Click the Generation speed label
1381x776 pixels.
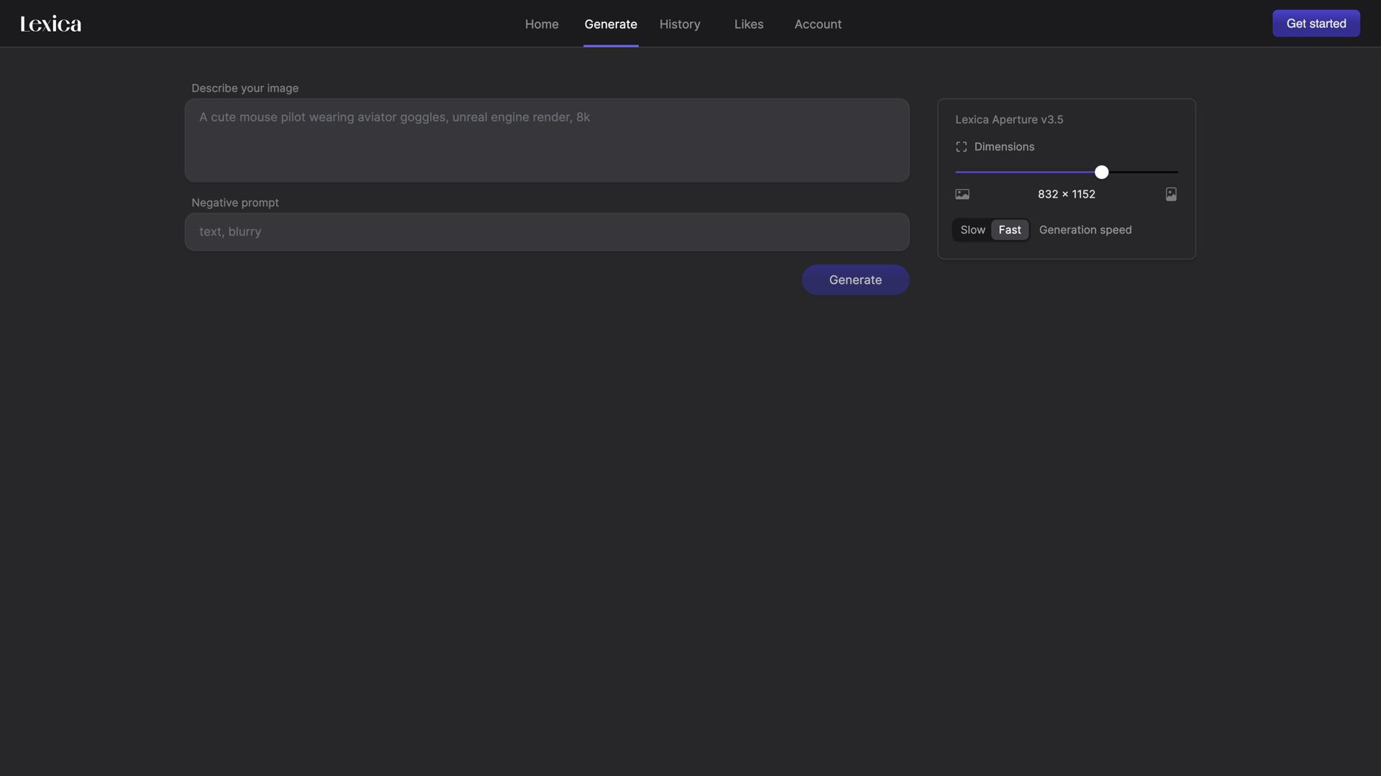coord(1085,230)
